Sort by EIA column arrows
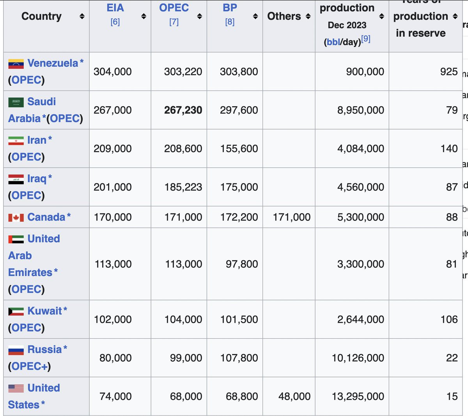 click(144, 16)
